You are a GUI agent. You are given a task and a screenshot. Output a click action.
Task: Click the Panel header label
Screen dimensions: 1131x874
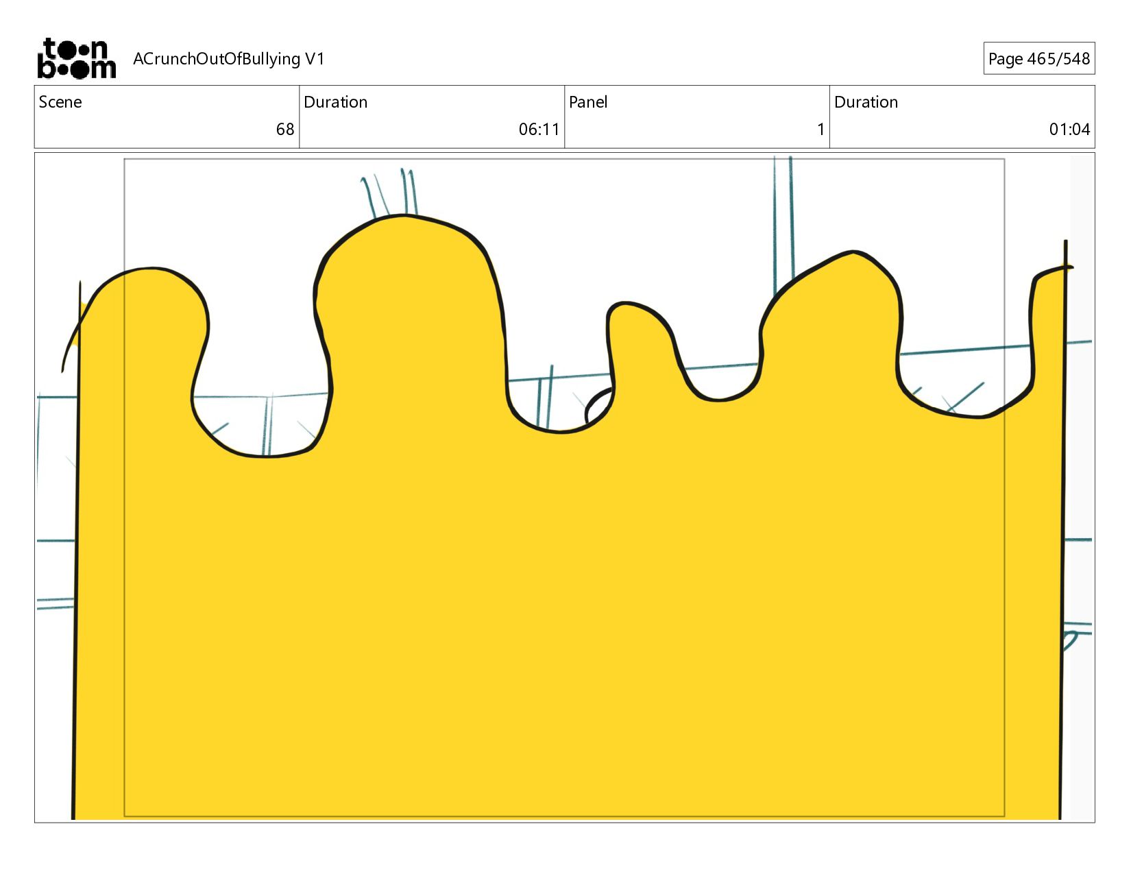click(x=588, y=102)
